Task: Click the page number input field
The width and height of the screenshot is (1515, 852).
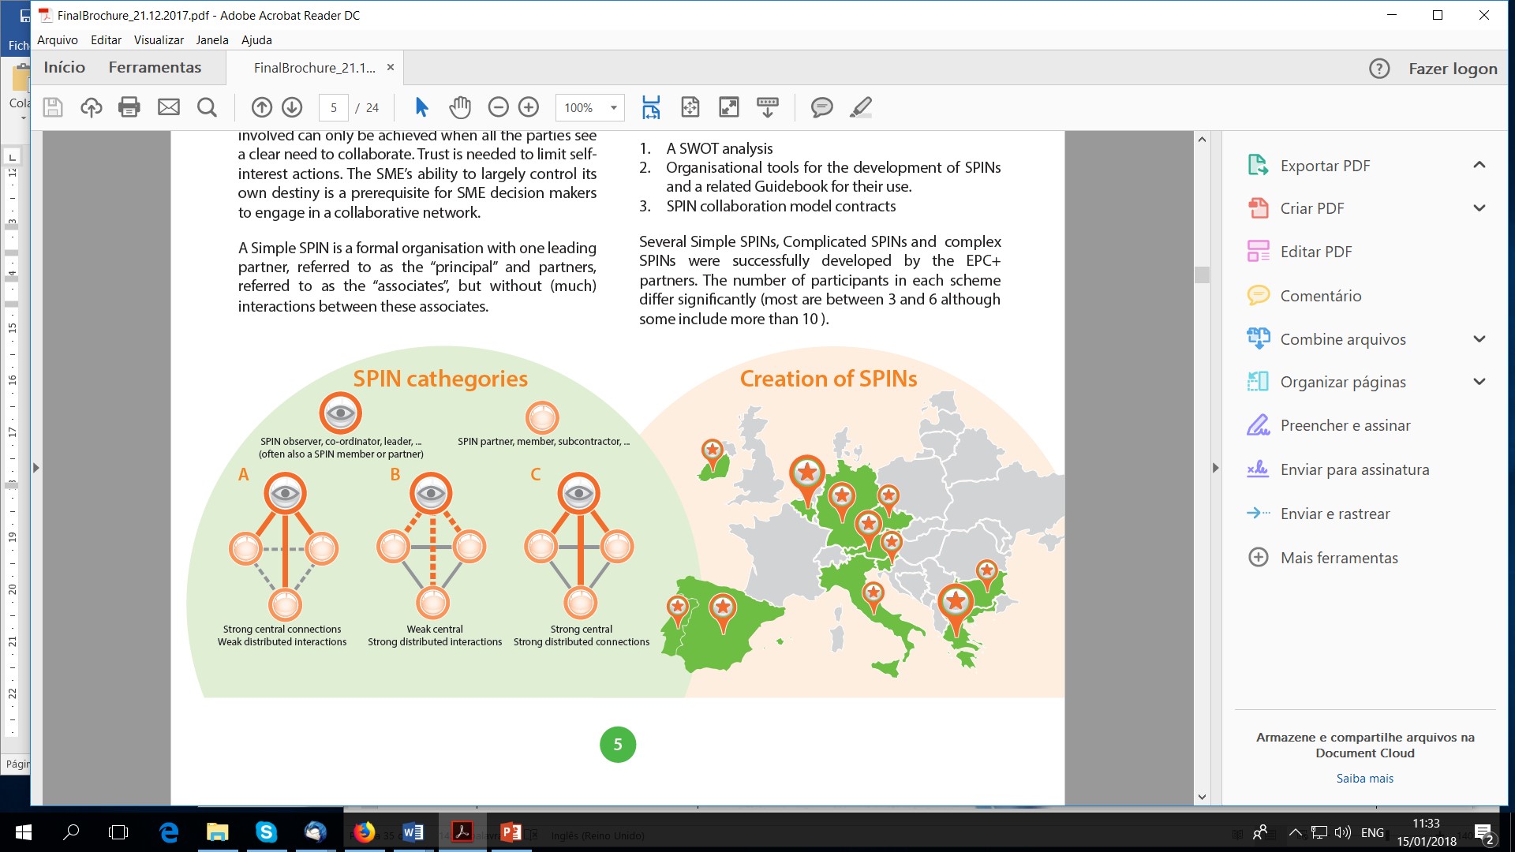Action: pos(334,107)
